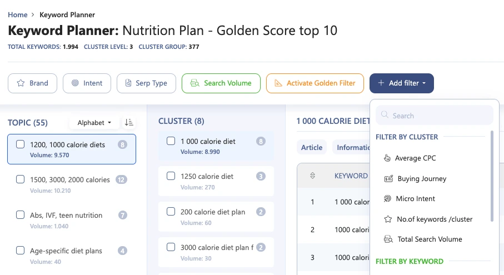This screenshot has height=275, width=504.
Task: Click the star icon on Brand filter
Action: (x=21, y=83)
